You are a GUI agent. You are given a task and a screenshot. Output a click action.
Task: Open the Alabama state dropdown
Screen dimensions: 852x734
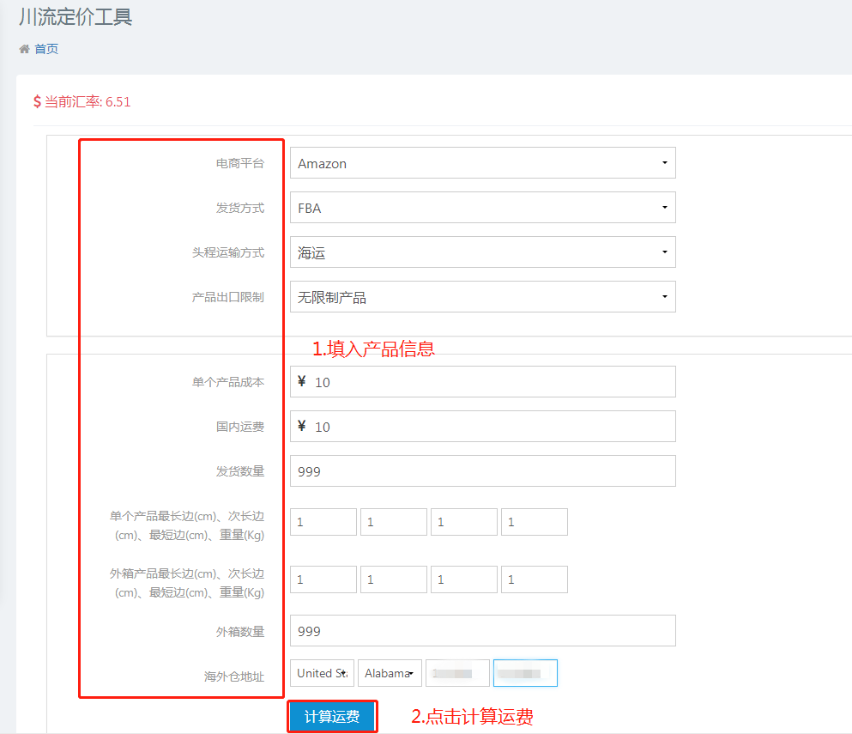[x=390, y=673]
